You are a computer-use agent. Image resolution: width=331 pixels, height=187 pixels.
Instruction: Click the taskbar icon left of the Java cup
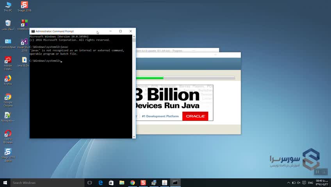[154, 183]
